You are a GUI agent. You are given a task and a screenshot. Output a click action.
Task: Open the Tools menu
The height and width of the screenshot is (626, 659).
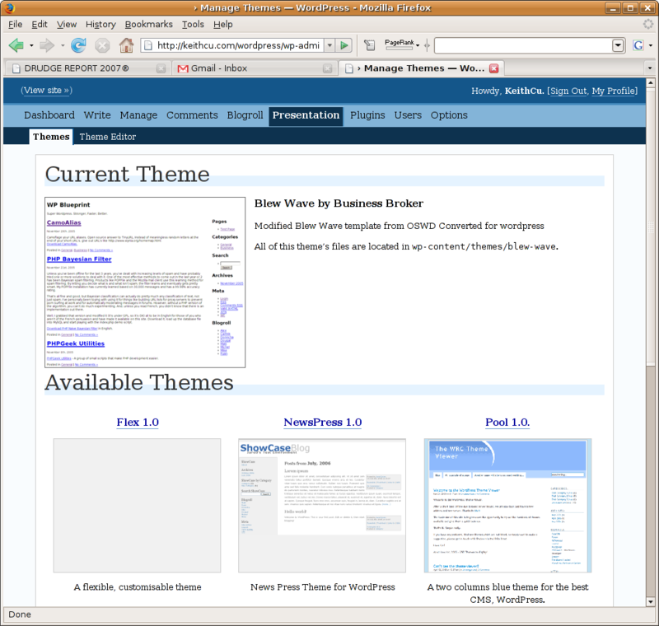193,25
